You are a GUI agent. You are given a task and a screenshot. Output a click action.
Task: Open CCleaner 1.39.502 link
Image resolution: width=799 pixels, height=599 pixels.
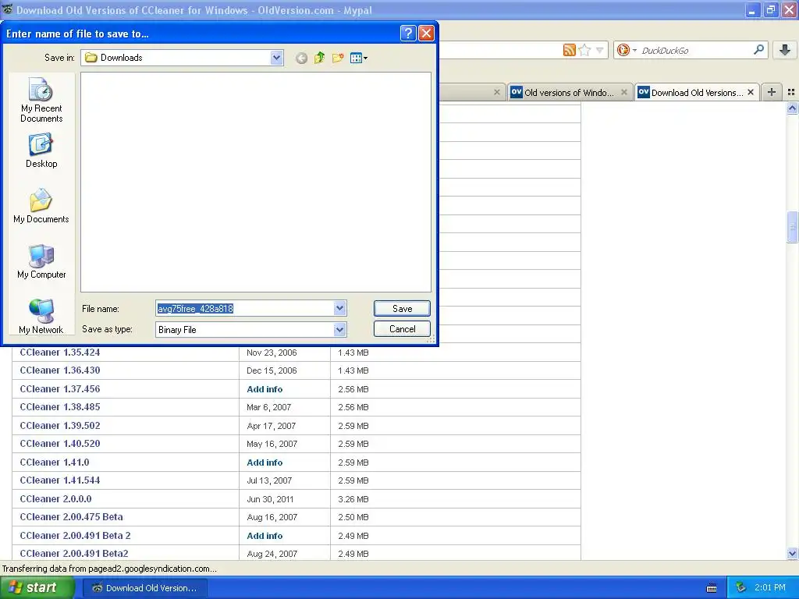(x=59, y=426)
